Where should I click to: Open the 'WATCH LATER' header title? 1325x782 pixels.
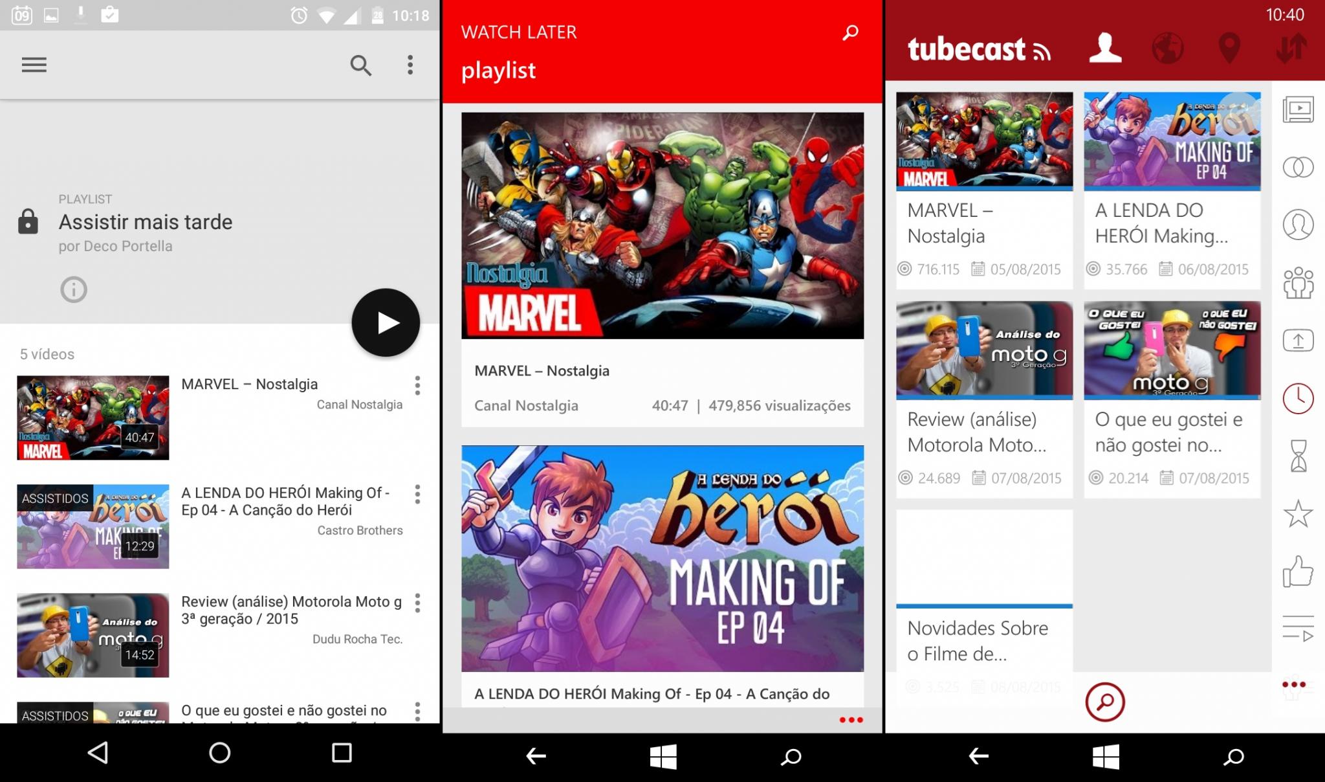pyautogui.click(x=519, y=32)
